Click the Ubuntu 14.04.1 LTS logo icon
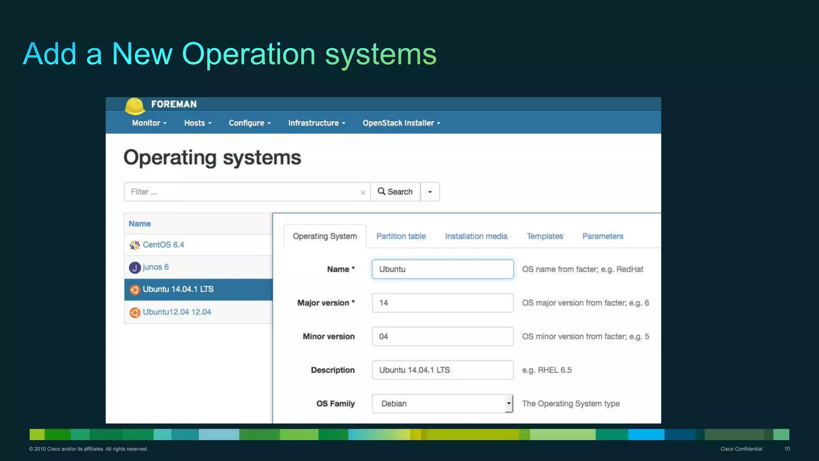Screen dimensions: 819x461 (134, 289)
